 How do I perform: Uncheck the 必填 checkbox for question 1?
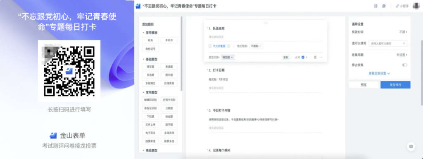(303, 57)
